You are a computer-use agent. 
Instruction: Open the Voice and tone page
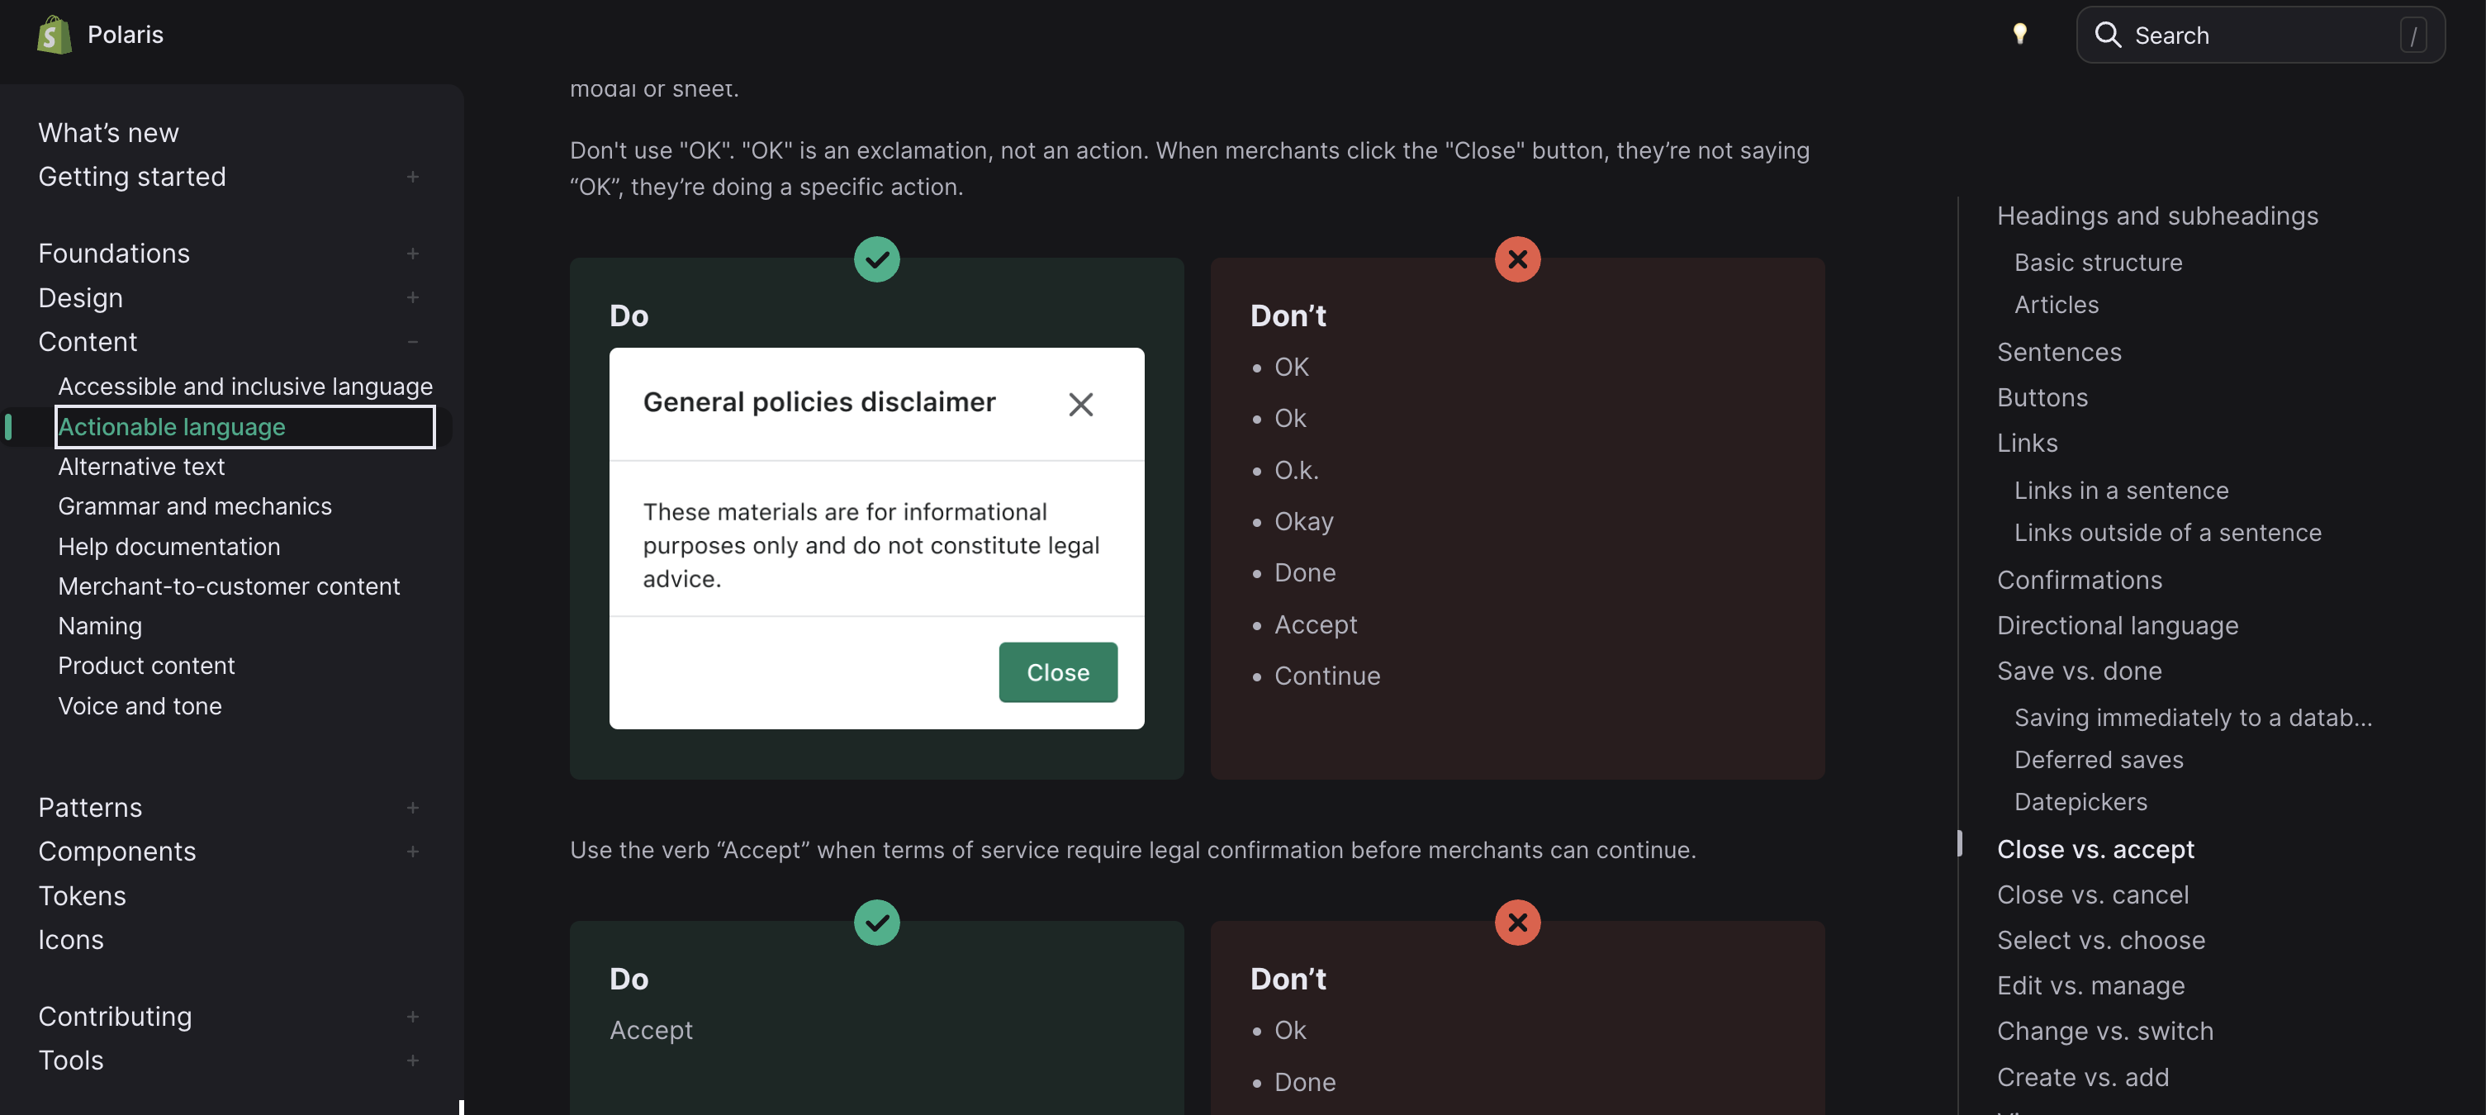point(140,705)
